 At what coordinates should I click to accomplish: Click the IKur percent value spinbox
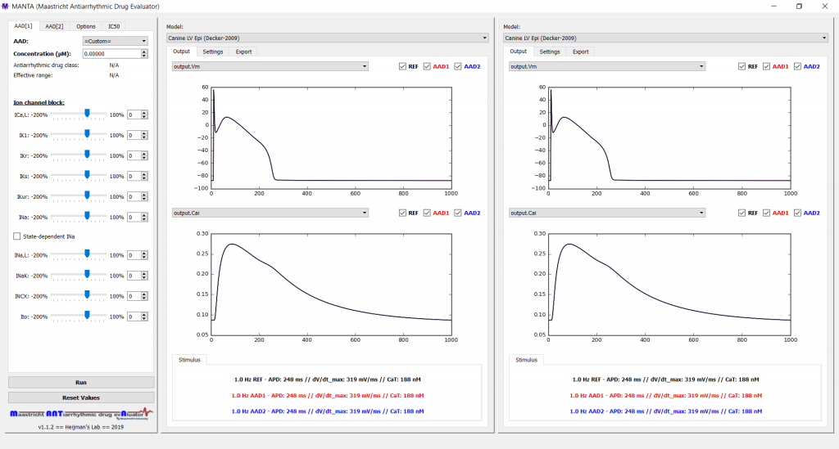137,197
